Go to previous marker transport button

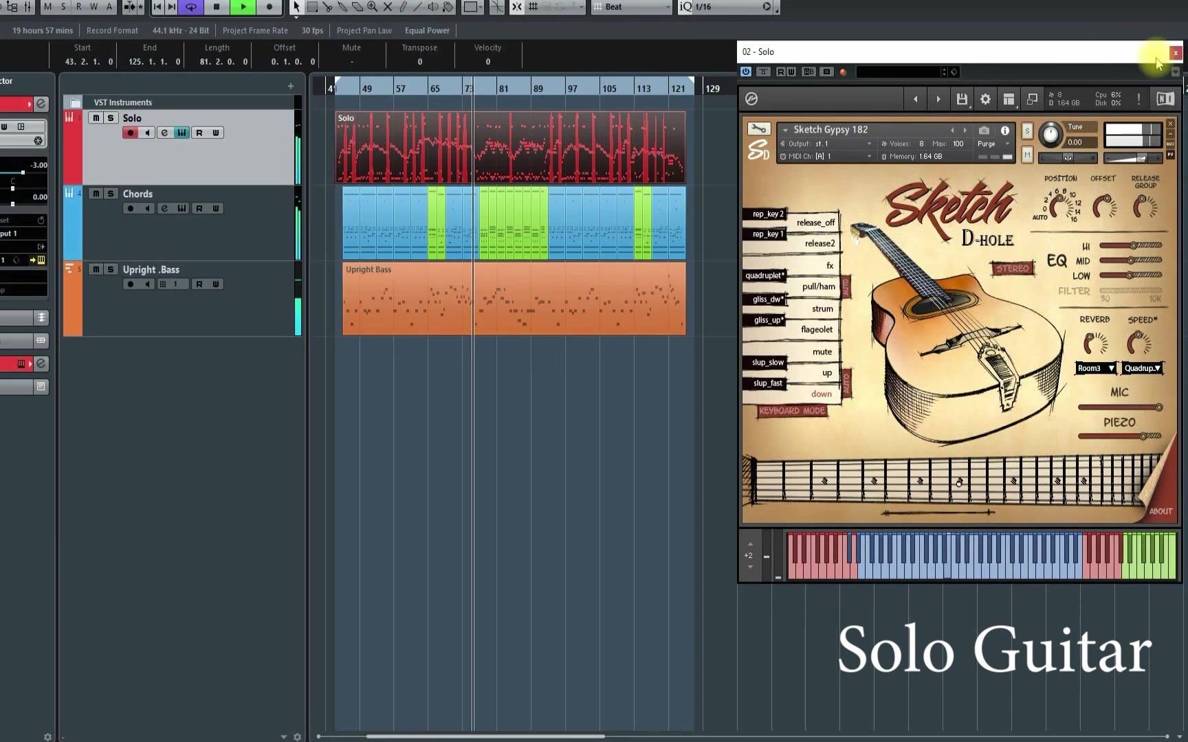click(x=157, y=7)
